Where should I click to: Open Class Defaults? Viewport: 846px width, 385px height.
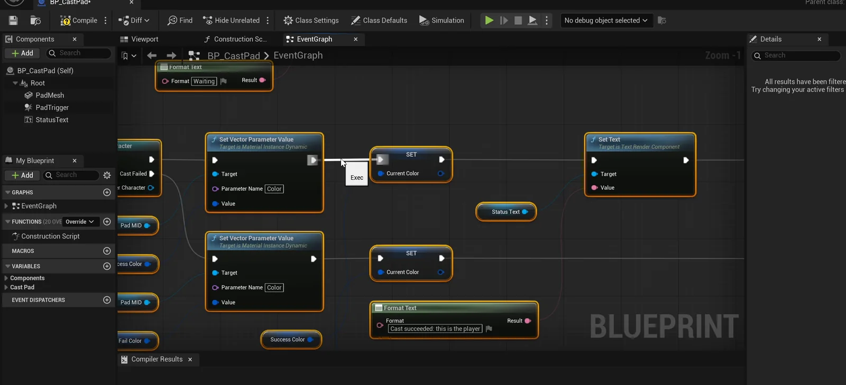point(379,21)
